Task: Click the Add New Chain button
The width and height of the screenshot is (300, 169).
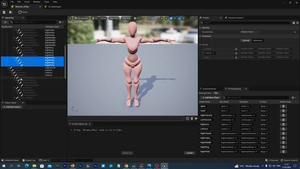Action: [x=210, y=98]
